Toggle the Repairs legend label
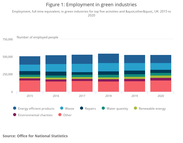The height and width of the screenshot is (143, 183). point(90,109)
